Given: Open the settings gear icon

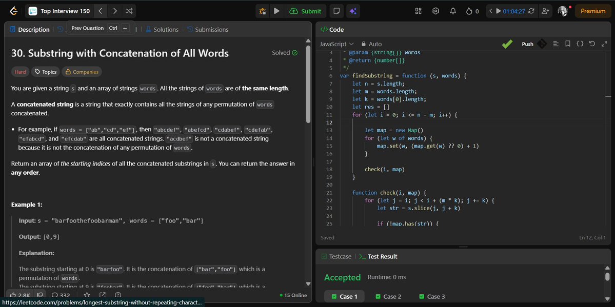Looking at the screenshot, I should 435,11.
